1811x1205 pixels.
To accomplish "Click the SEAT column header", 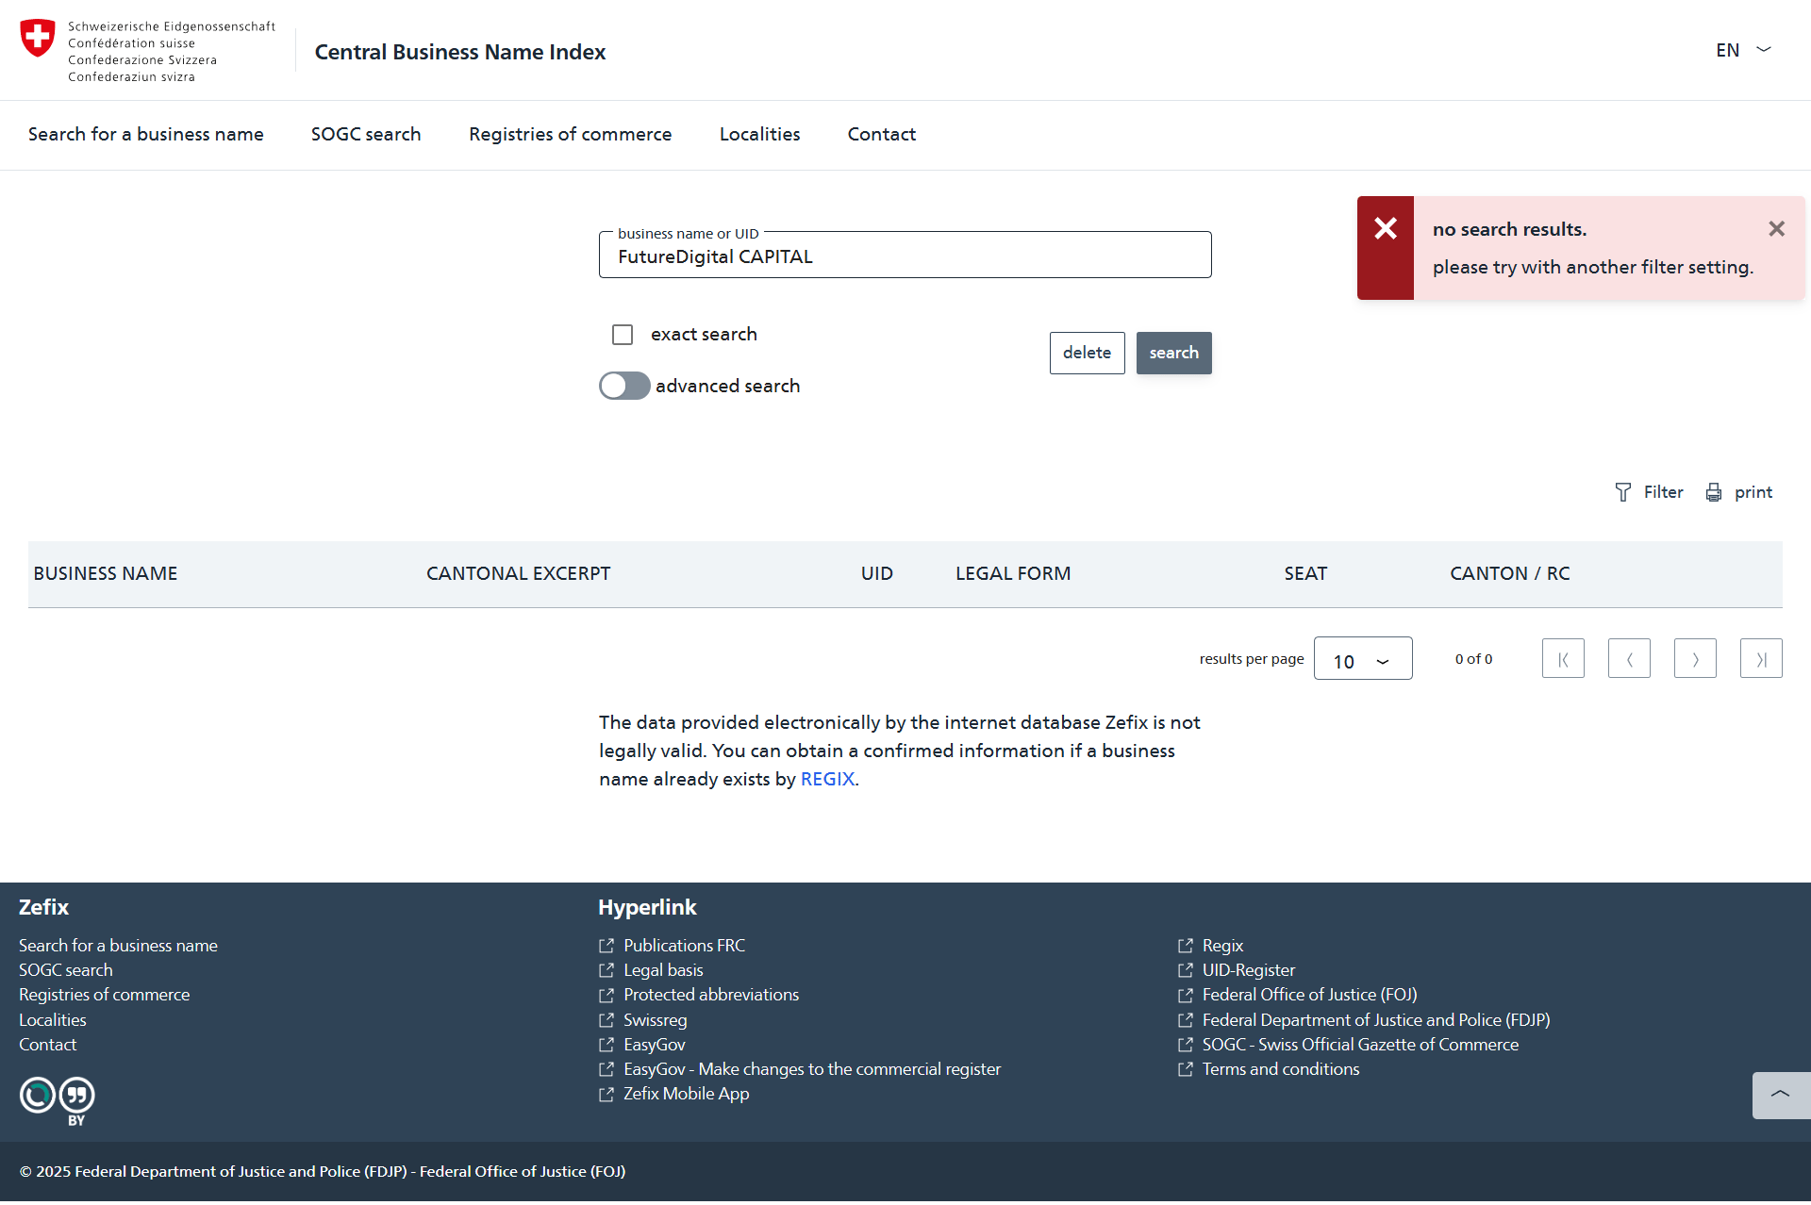I will (x=1305, y=573).
